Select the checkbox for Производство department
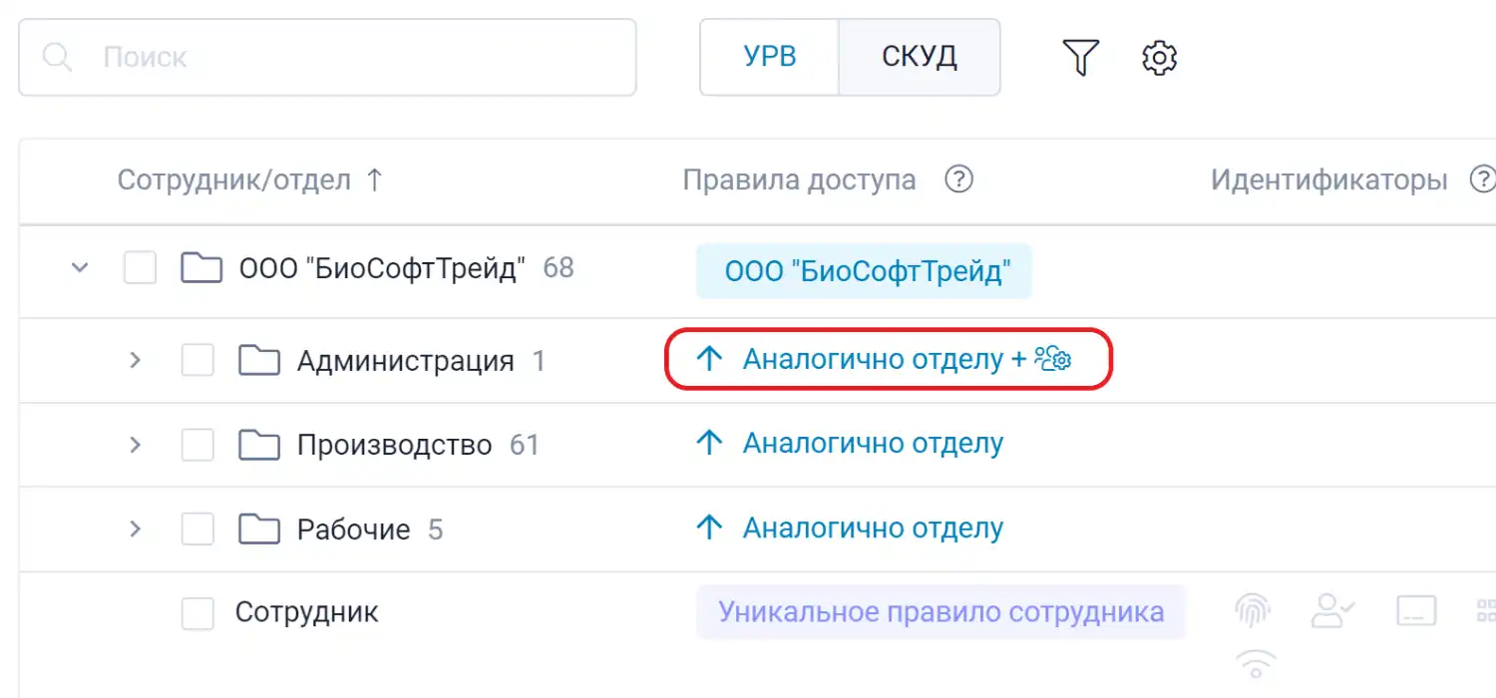The image size is (1496, 698). [196, 444]
